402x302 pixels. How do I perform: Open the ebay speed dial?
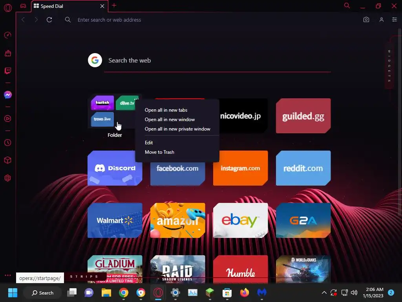coord(241,220)
